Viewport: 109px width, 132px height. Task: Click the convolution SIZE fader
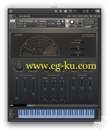[x=25, y=90]
